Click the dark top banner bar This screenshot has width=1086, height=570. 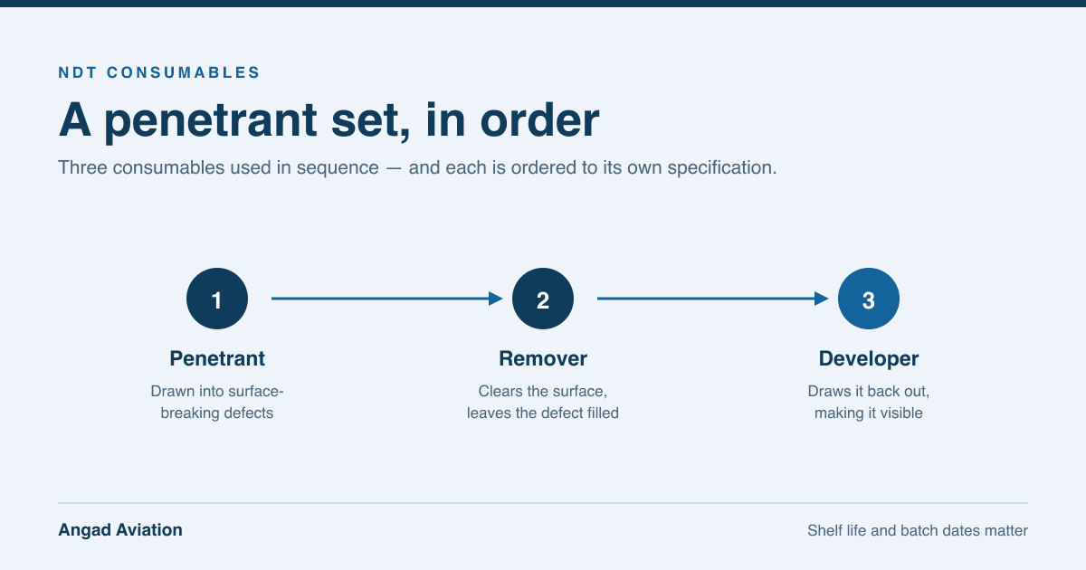(543, 4)
